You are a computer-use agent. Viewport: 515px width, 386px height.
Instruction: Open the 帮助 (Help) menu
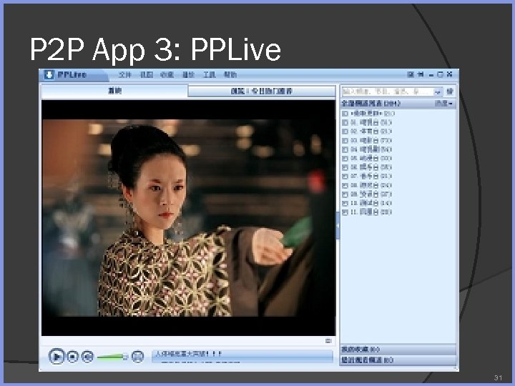click(x=230, y=75)
